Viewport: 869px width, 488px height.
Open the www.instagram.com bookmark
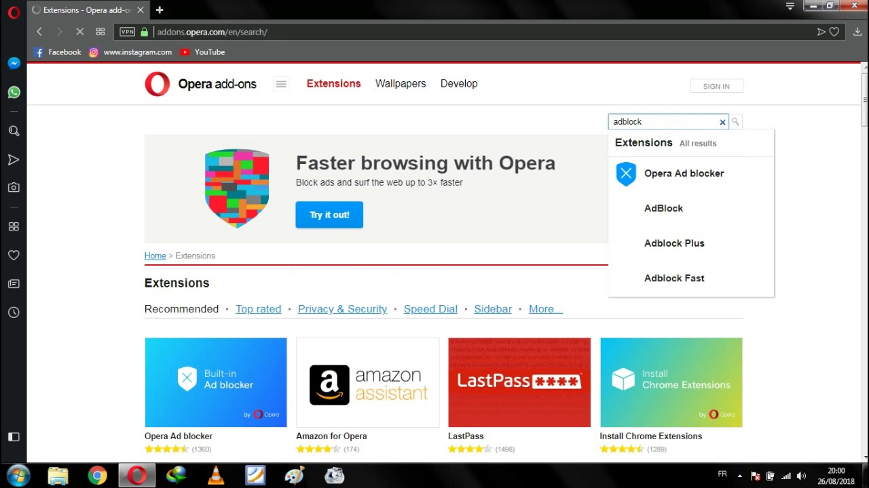coord(130,52)
